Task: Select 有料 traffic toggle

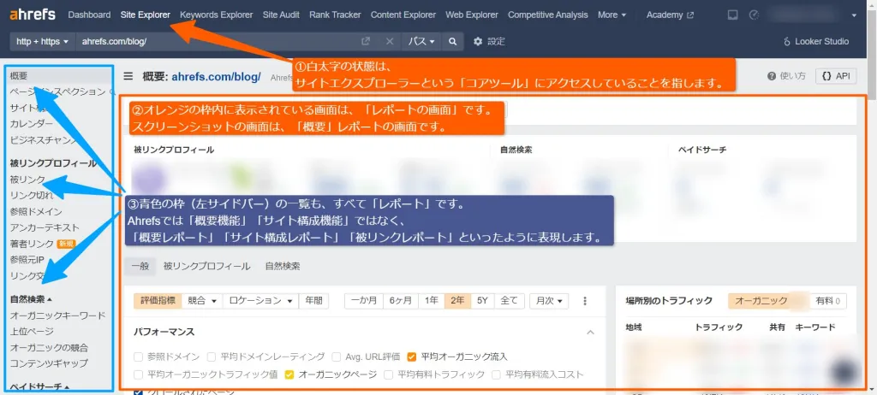Action: [x=828, y=301]
